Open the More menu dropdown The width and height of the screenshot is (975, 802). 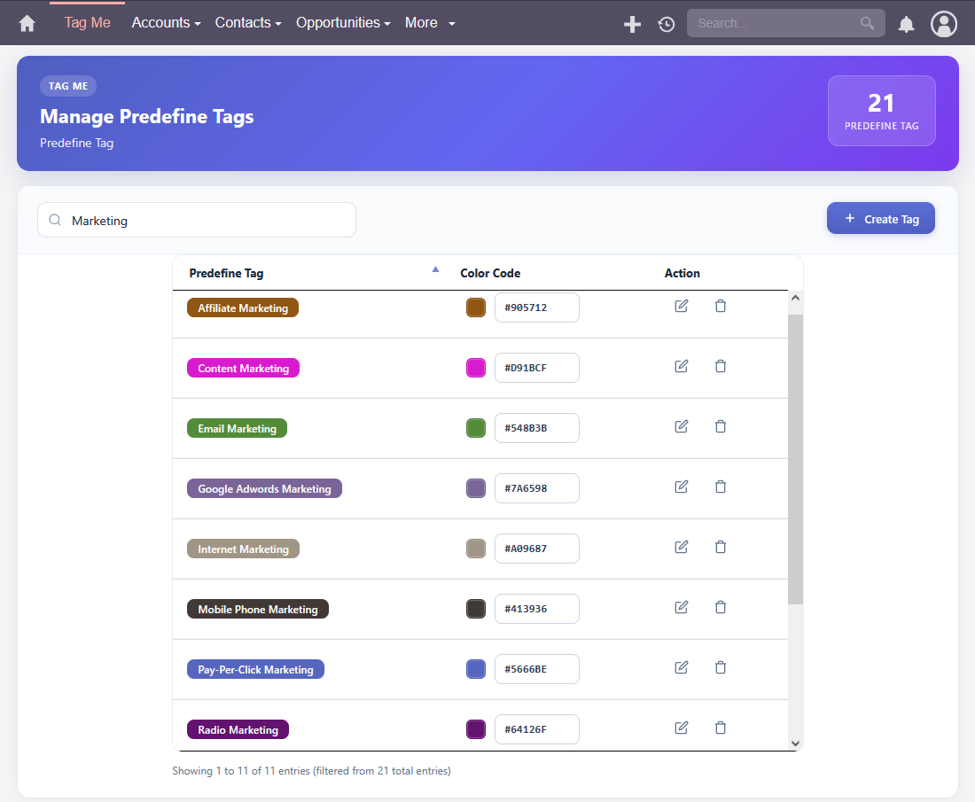pyautogui.click(x=430, y=23)
